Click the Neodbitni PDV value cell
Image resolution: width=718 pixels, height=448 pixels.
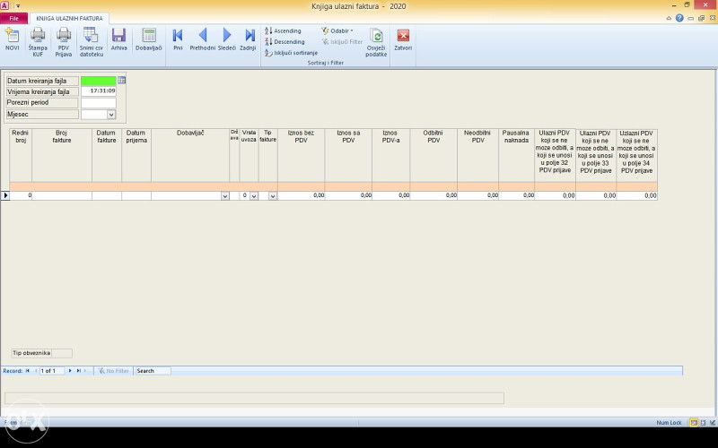click(x=478, y=195)
